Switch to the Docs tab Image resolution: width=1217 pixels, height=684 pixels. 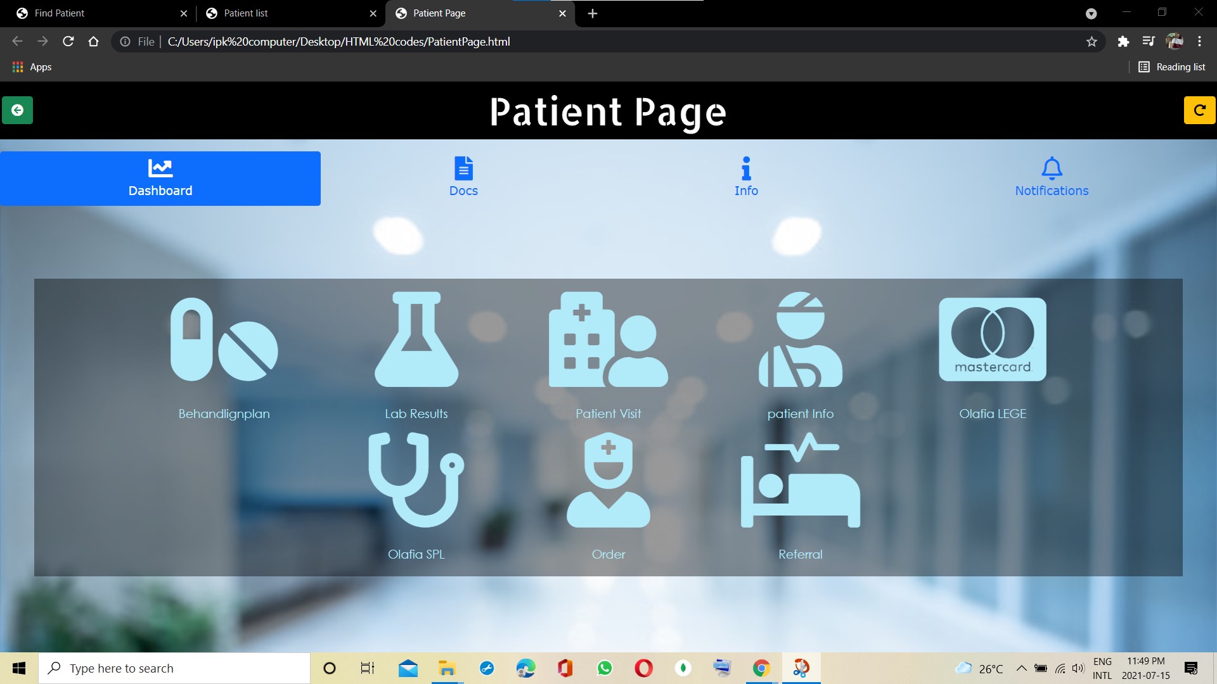(463, 177)
